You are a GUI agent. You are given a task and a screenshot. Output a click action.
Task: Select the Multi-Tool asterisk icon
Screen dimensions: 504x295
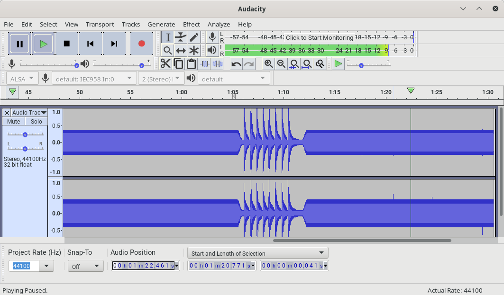click(194, 50)
